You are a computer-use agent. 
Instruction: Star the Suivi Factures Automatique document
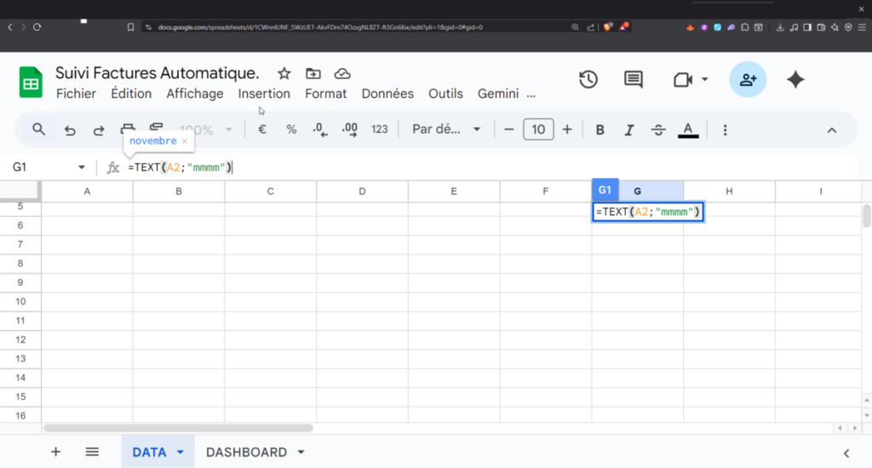(x=284, y=73)
